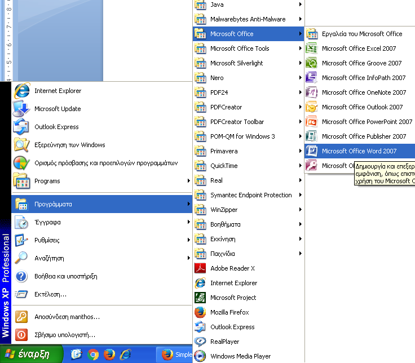
Task: Open Εργαλεία του Microsoft Office folder
Action: [x=360, y=34]
